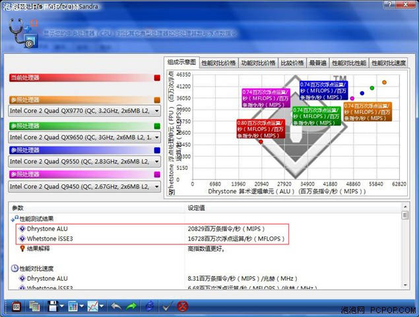Click the 性能测试结果 section icon
419x317 pixels.
click(x=15, y=219)
